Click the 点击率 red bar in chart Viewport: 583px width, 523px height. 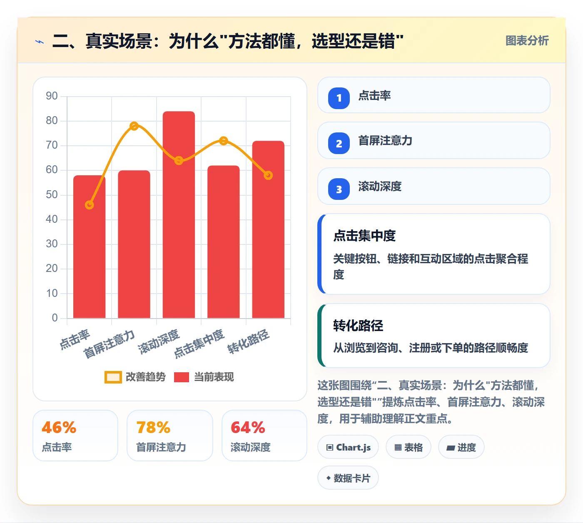[x=89, y=247]
